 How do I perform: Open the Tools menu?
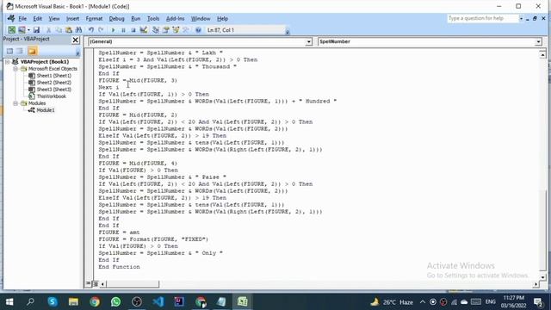tap(153, 19)
